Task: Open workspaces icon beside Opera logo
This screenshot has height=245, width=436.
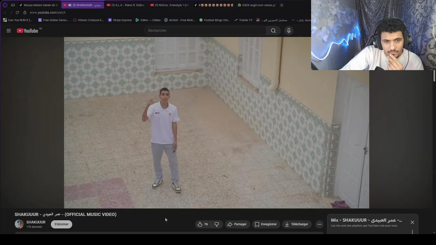Action: (x=13, y=5)
